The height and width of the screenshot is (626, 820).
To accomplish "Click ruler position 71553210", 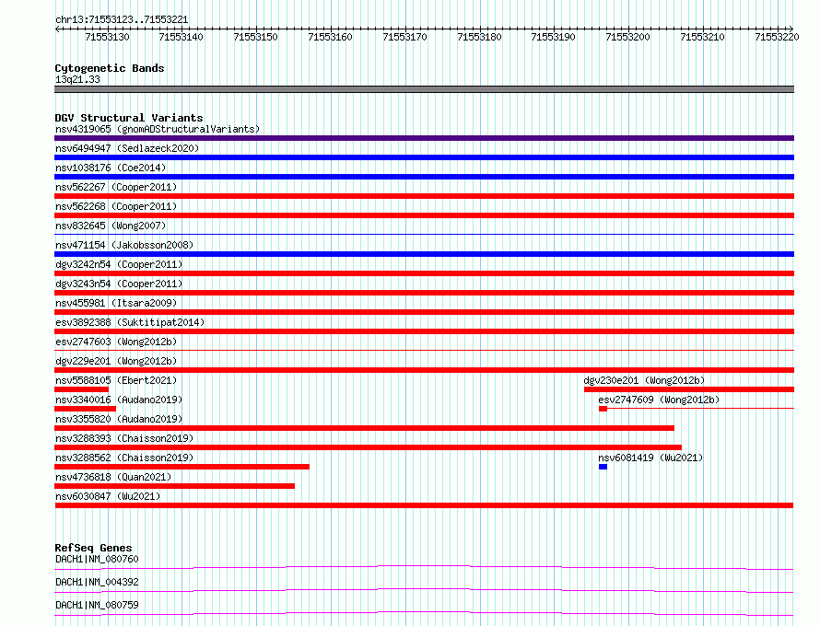I will click(x=703, y=37).
